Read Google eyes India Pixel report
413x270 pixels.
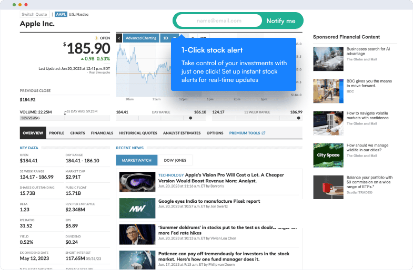(209, 201)
